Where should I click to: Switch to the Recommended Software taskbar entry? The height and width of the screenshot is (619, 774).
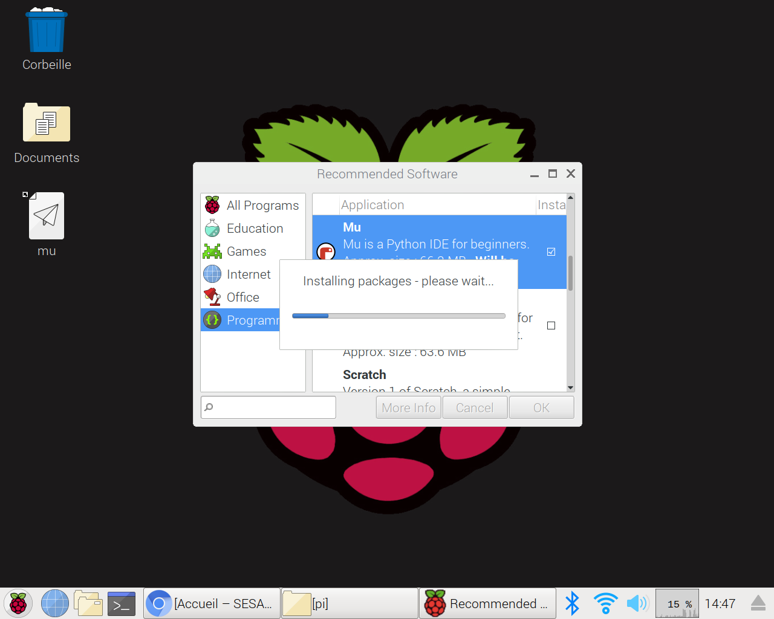(x=487, y=603)
